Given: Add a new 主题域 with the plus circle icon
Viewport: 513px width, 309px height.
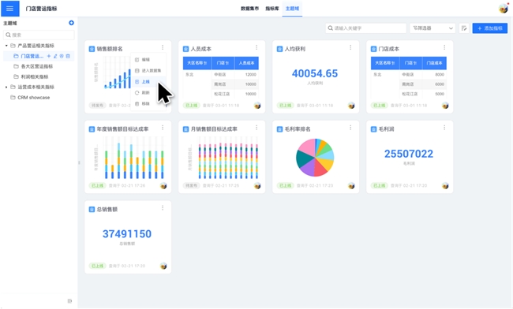Looking at the screenshot, I should (71, 23).
